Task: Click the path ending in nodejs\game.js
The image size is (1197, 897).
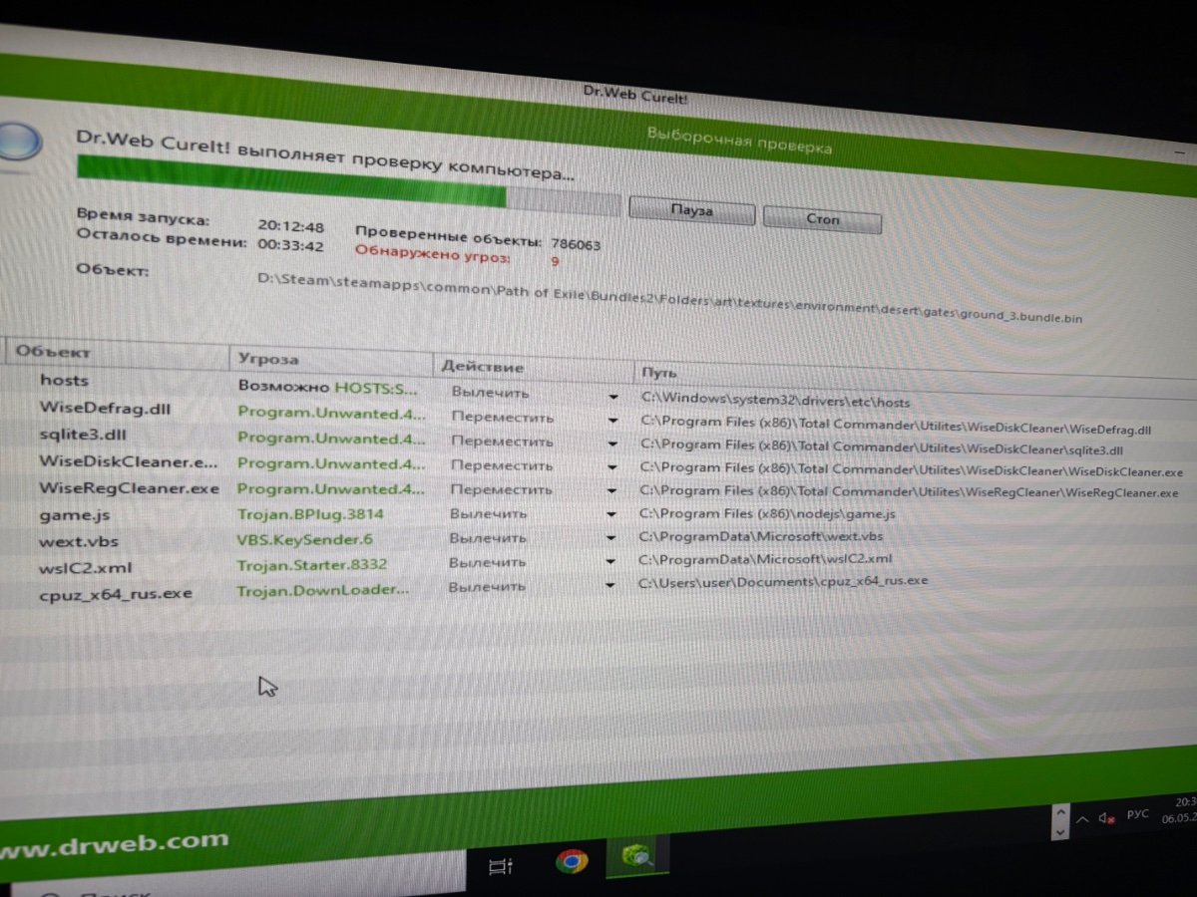Action: pos(767,513)
